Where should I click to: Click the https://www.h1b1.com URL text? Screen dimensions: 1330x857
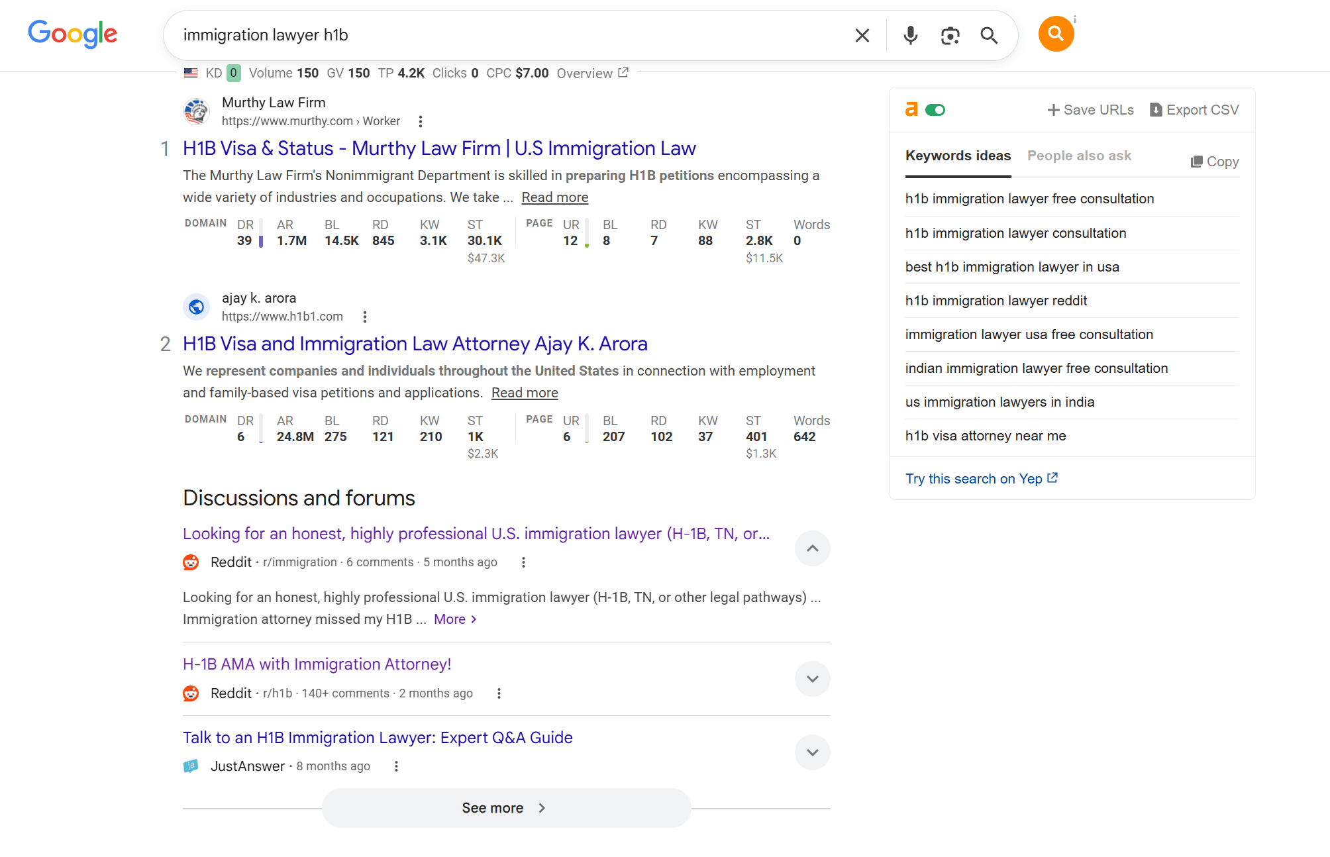282,317
